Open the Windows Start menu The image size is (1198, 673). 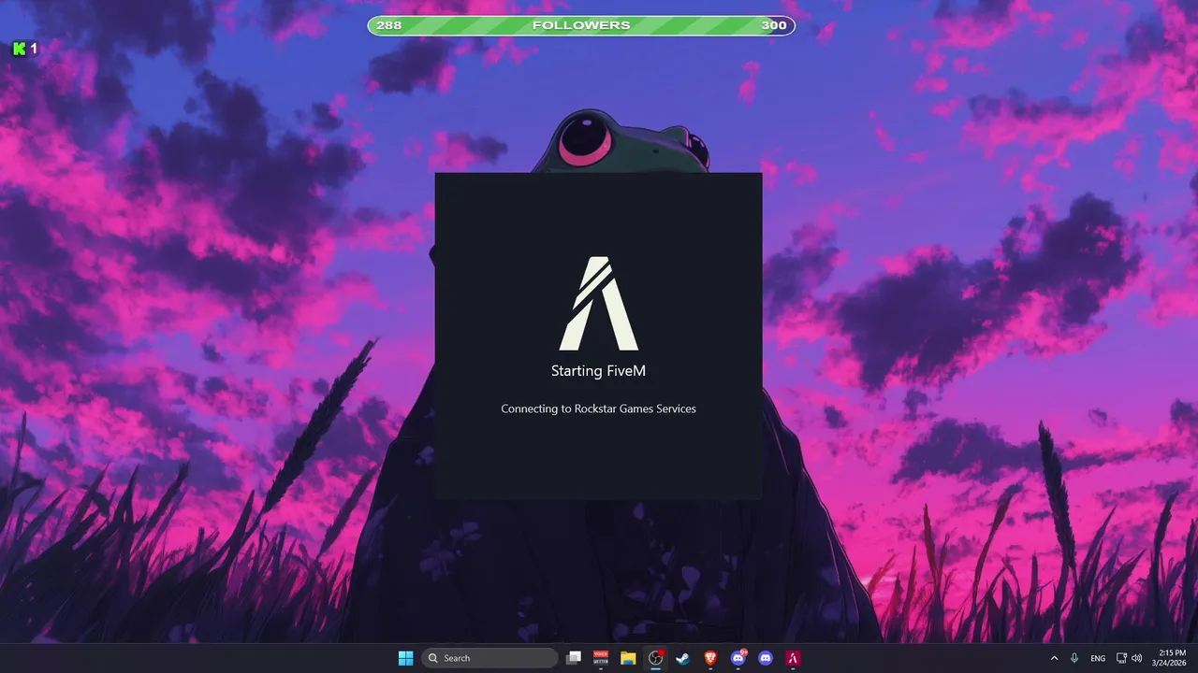click(x=405, y=658)
